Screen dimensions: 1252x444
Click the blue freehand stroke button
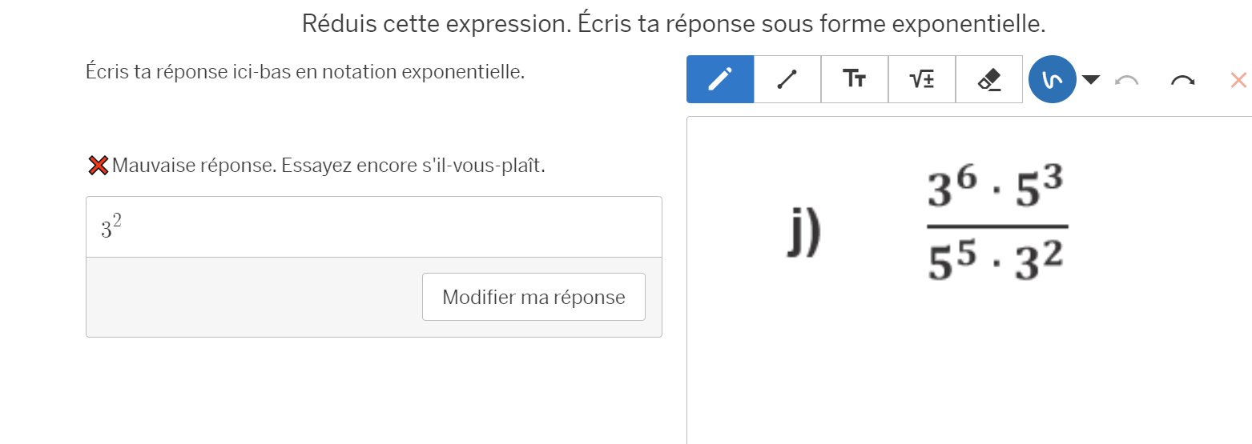1052,79
